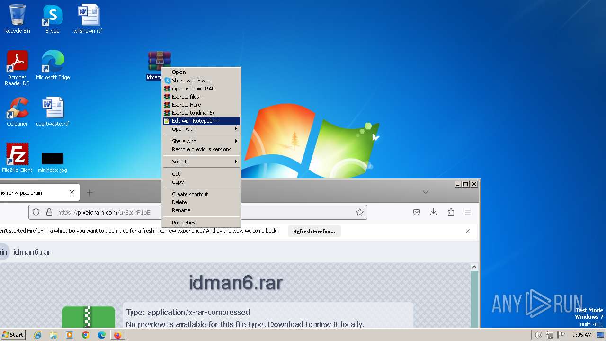Click the volume speaker tray icon
The width and height of the screenshot is (606, 341).
pyautogui.click(x=538, y=335)
